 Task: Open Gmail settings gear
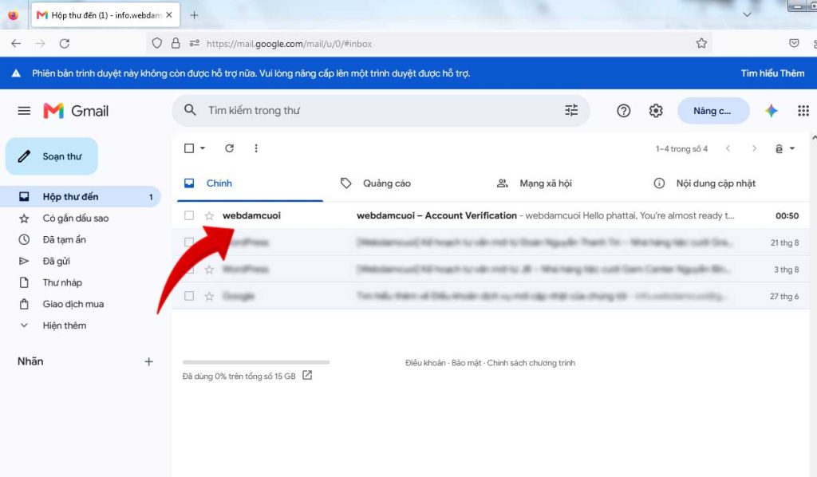point(656,110)
